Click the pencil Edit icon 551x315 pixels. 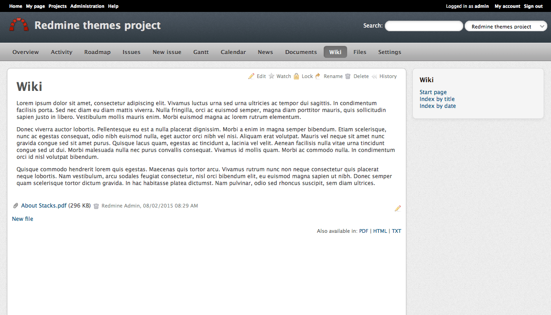(251, 76)
